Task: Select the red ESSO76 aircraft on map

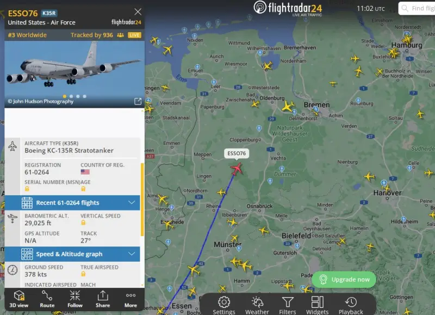Action: 237,169
